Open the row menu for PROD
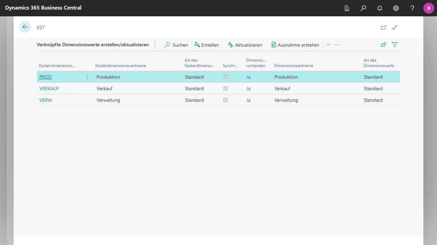The height and width of the screenshot is (245, 437). tap(87, 77)
